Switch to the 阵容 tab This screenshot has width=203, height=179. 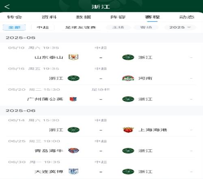(x=118, y=17)
